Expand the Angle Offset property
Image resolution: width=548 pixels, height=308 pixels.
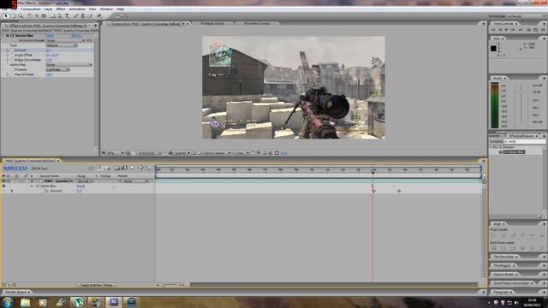[8, 55]
